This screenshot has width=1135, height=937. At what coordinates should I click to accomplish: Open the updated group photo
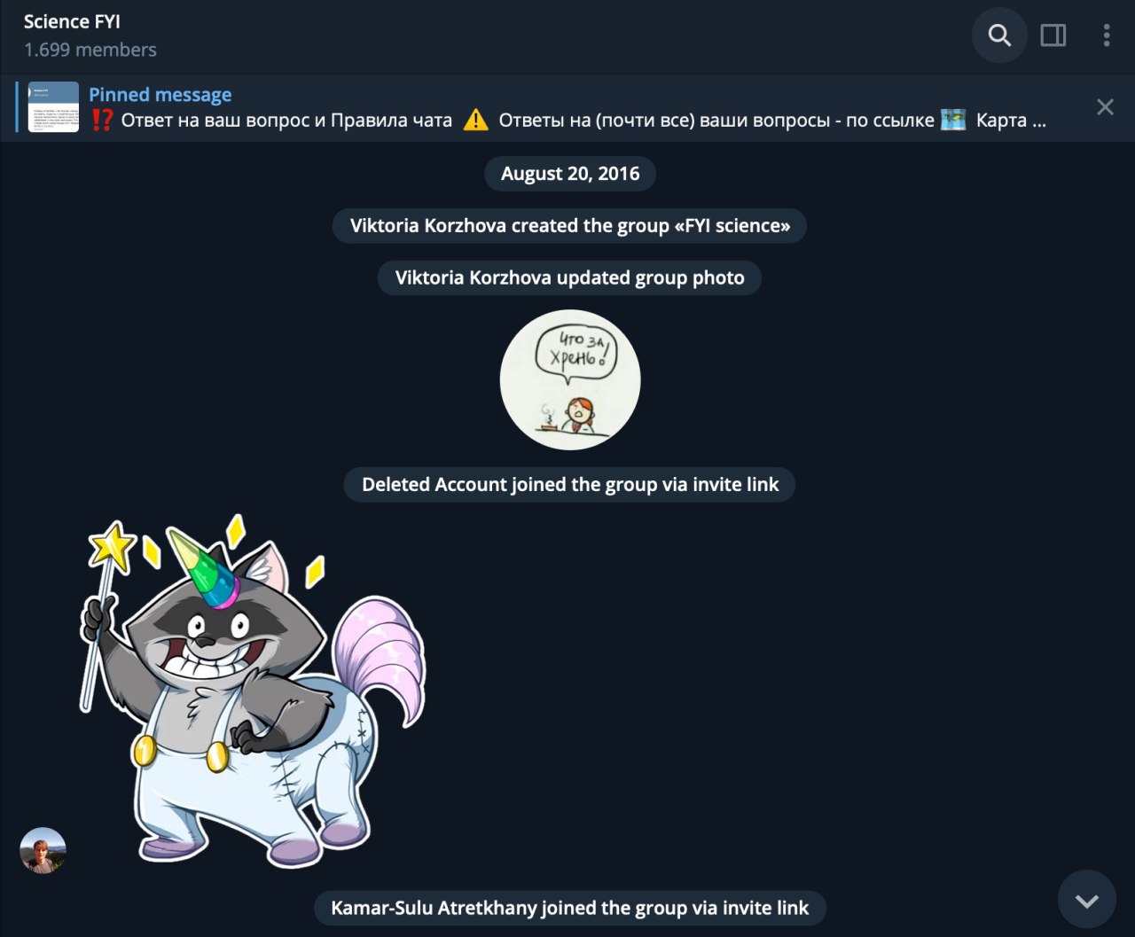point(570,379)
